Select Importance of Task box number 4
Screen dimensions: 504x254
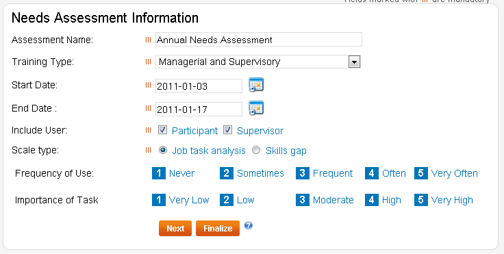372,200
